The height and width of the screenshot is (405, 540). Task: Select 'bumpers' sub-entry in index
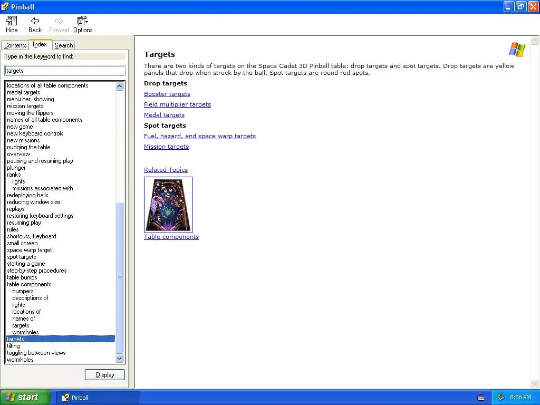(x=23, y=291)
